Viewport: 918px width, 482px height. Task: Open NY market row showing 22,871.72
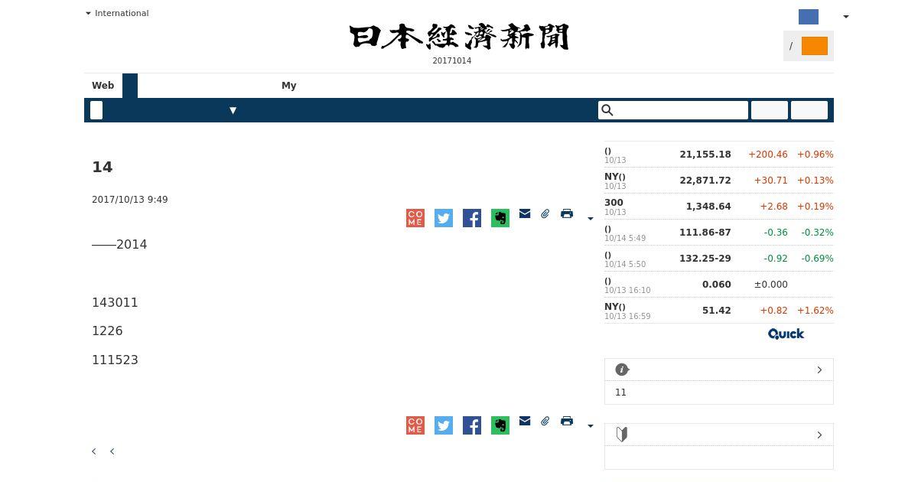pyautogui.click(x=719, y=181)
